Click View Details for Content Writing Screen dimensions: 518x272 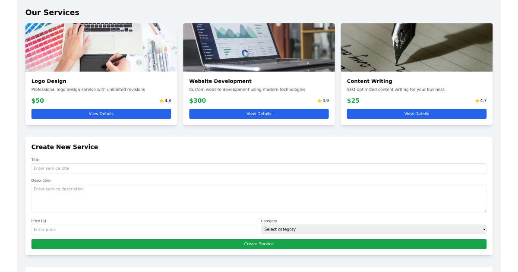416,114
